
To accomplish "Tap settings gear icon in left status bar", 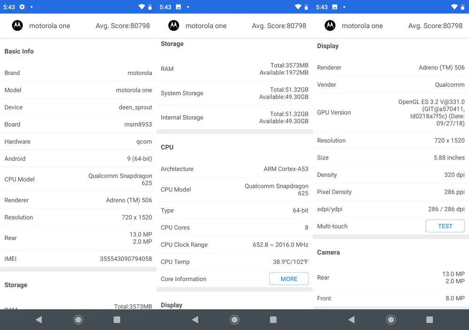I will pos(22,7).
